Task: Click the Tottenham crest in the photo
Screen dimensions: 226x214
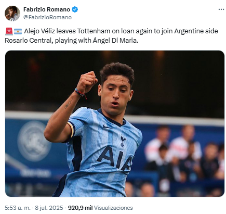Action: click(x=123, y=141)
